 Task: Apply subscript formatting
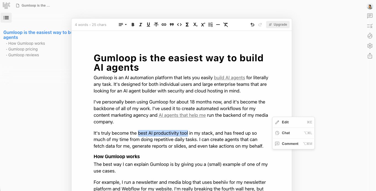tap(195, 25)
